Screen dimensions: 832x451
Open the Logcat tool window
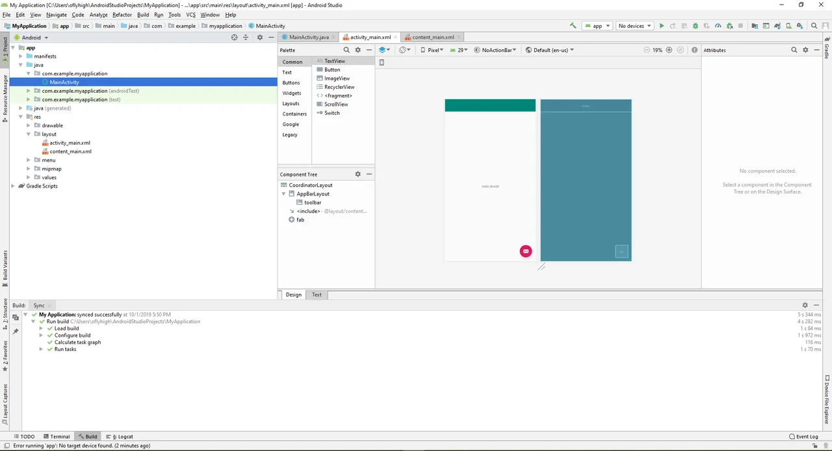point(120,437)
